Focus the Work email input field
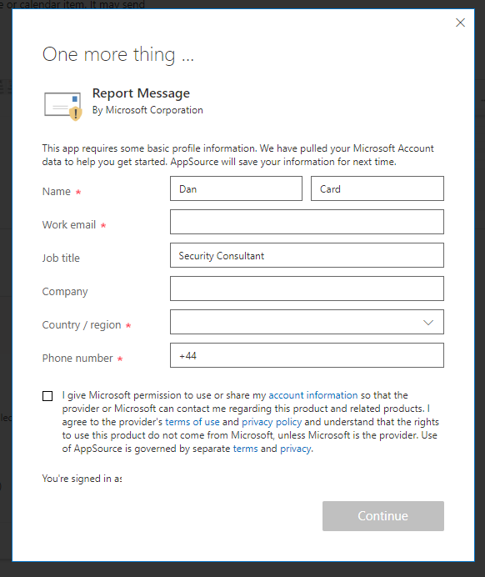This screenshot has height=577, width=485. [x=307, y=222]
